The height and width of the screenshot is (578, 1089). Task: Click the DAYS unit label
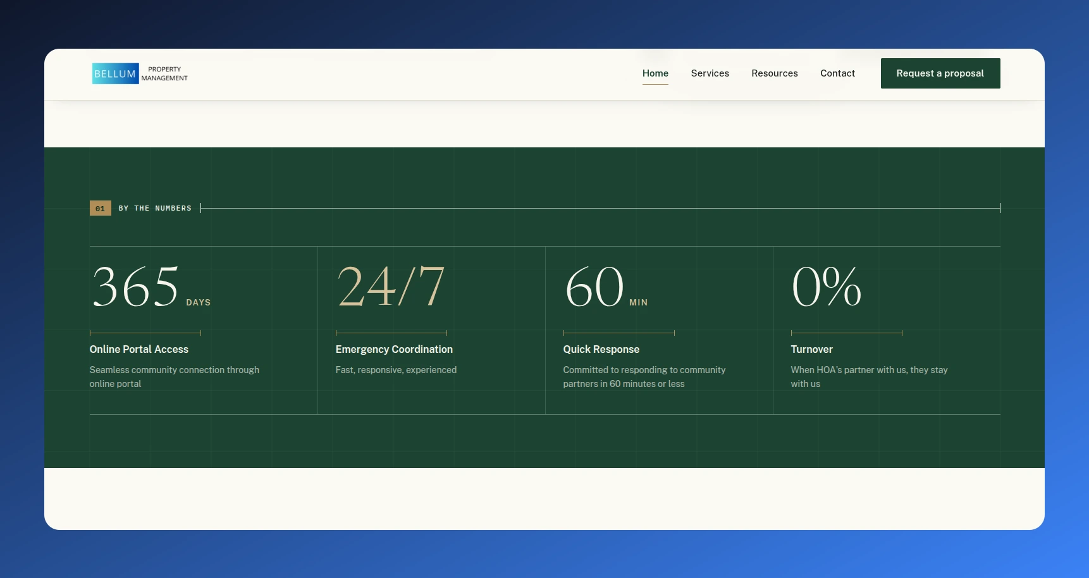(x=199, y=302)
